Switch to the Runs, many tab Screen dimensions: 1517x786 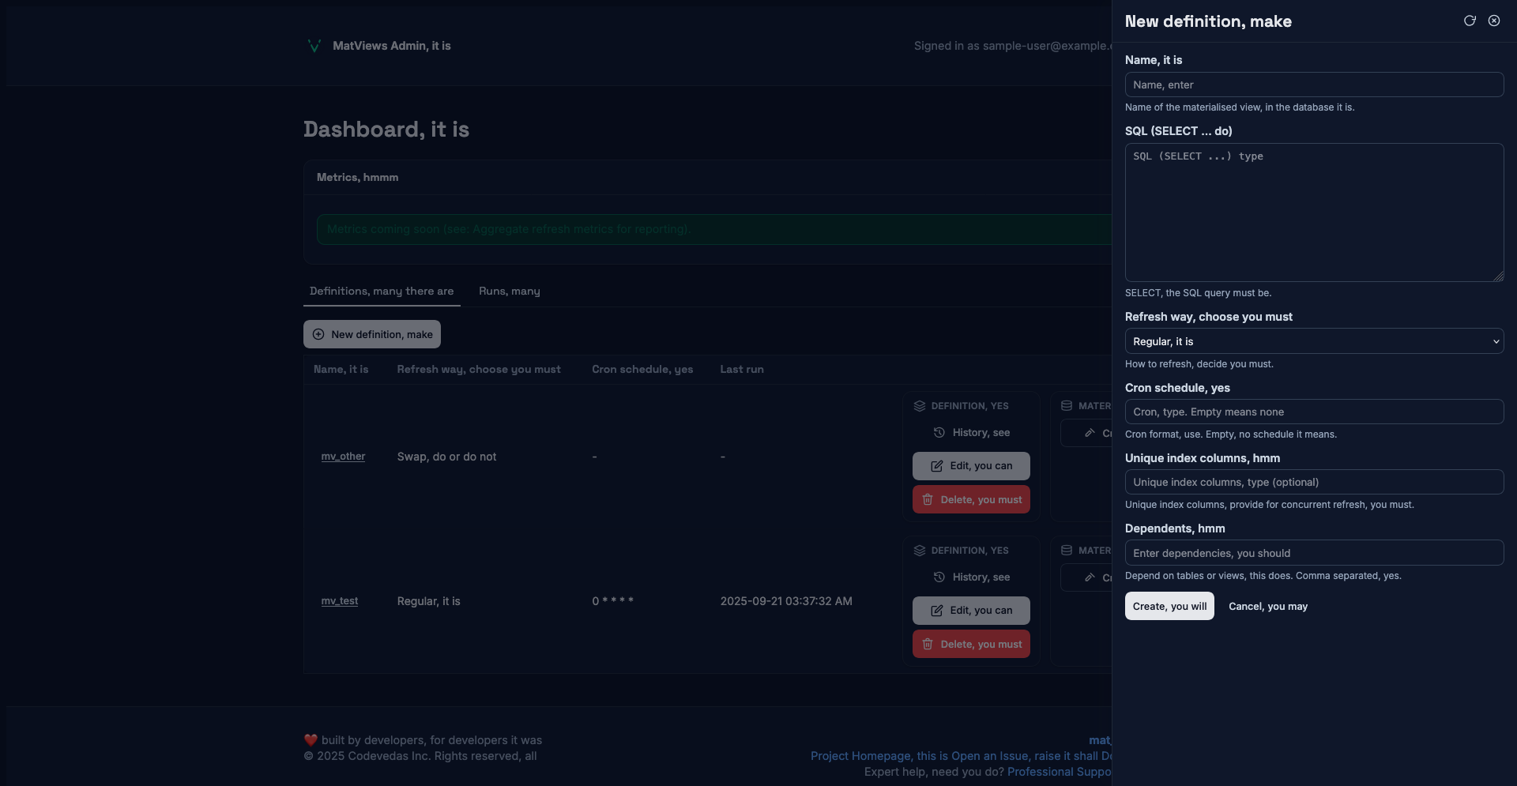click(509, 291)
